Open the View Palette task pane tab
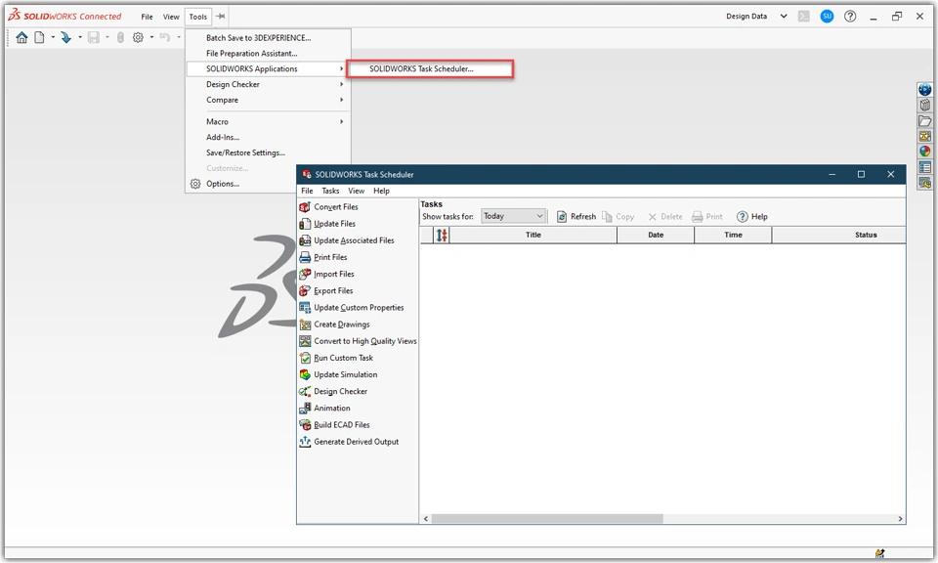Viewport: 938px width, 563px height. 925,137
